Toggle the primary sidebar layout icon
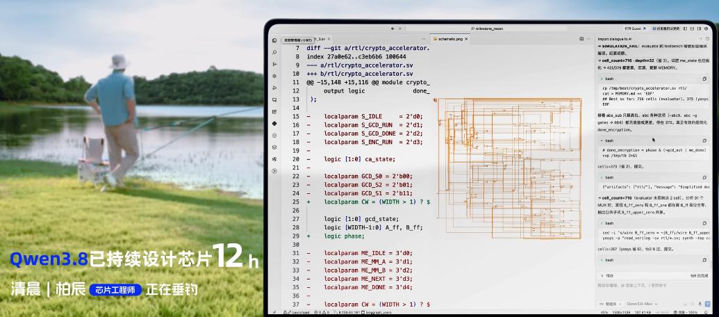The width and height of the screenshot is (719, 317). (685, 29)
